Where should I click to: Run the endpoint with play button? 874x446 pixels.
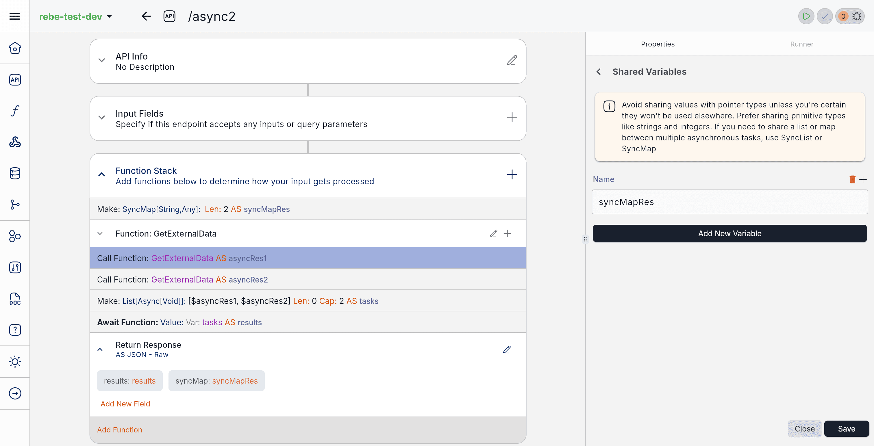click(806, 16)
